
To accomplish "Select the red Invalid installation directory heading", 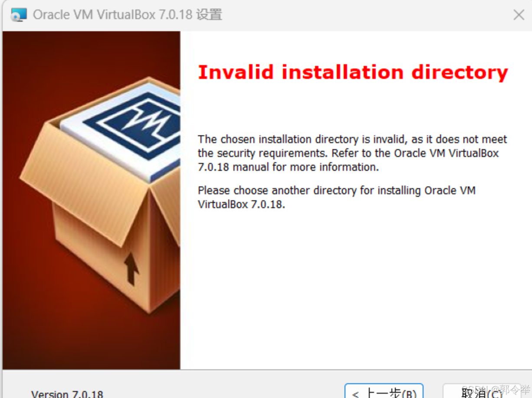I will [x=353, y=72].
